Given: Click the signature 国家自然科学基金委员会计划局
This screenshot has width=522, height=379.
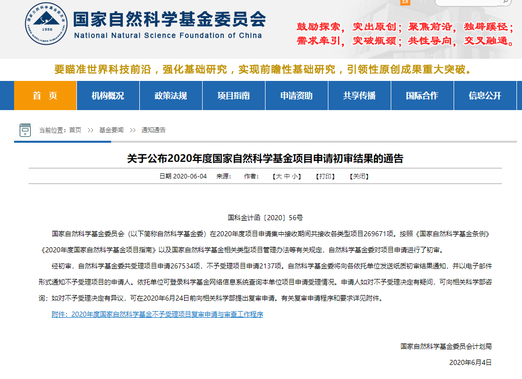Looking at the screenshot, I should (x=446, y=346).
